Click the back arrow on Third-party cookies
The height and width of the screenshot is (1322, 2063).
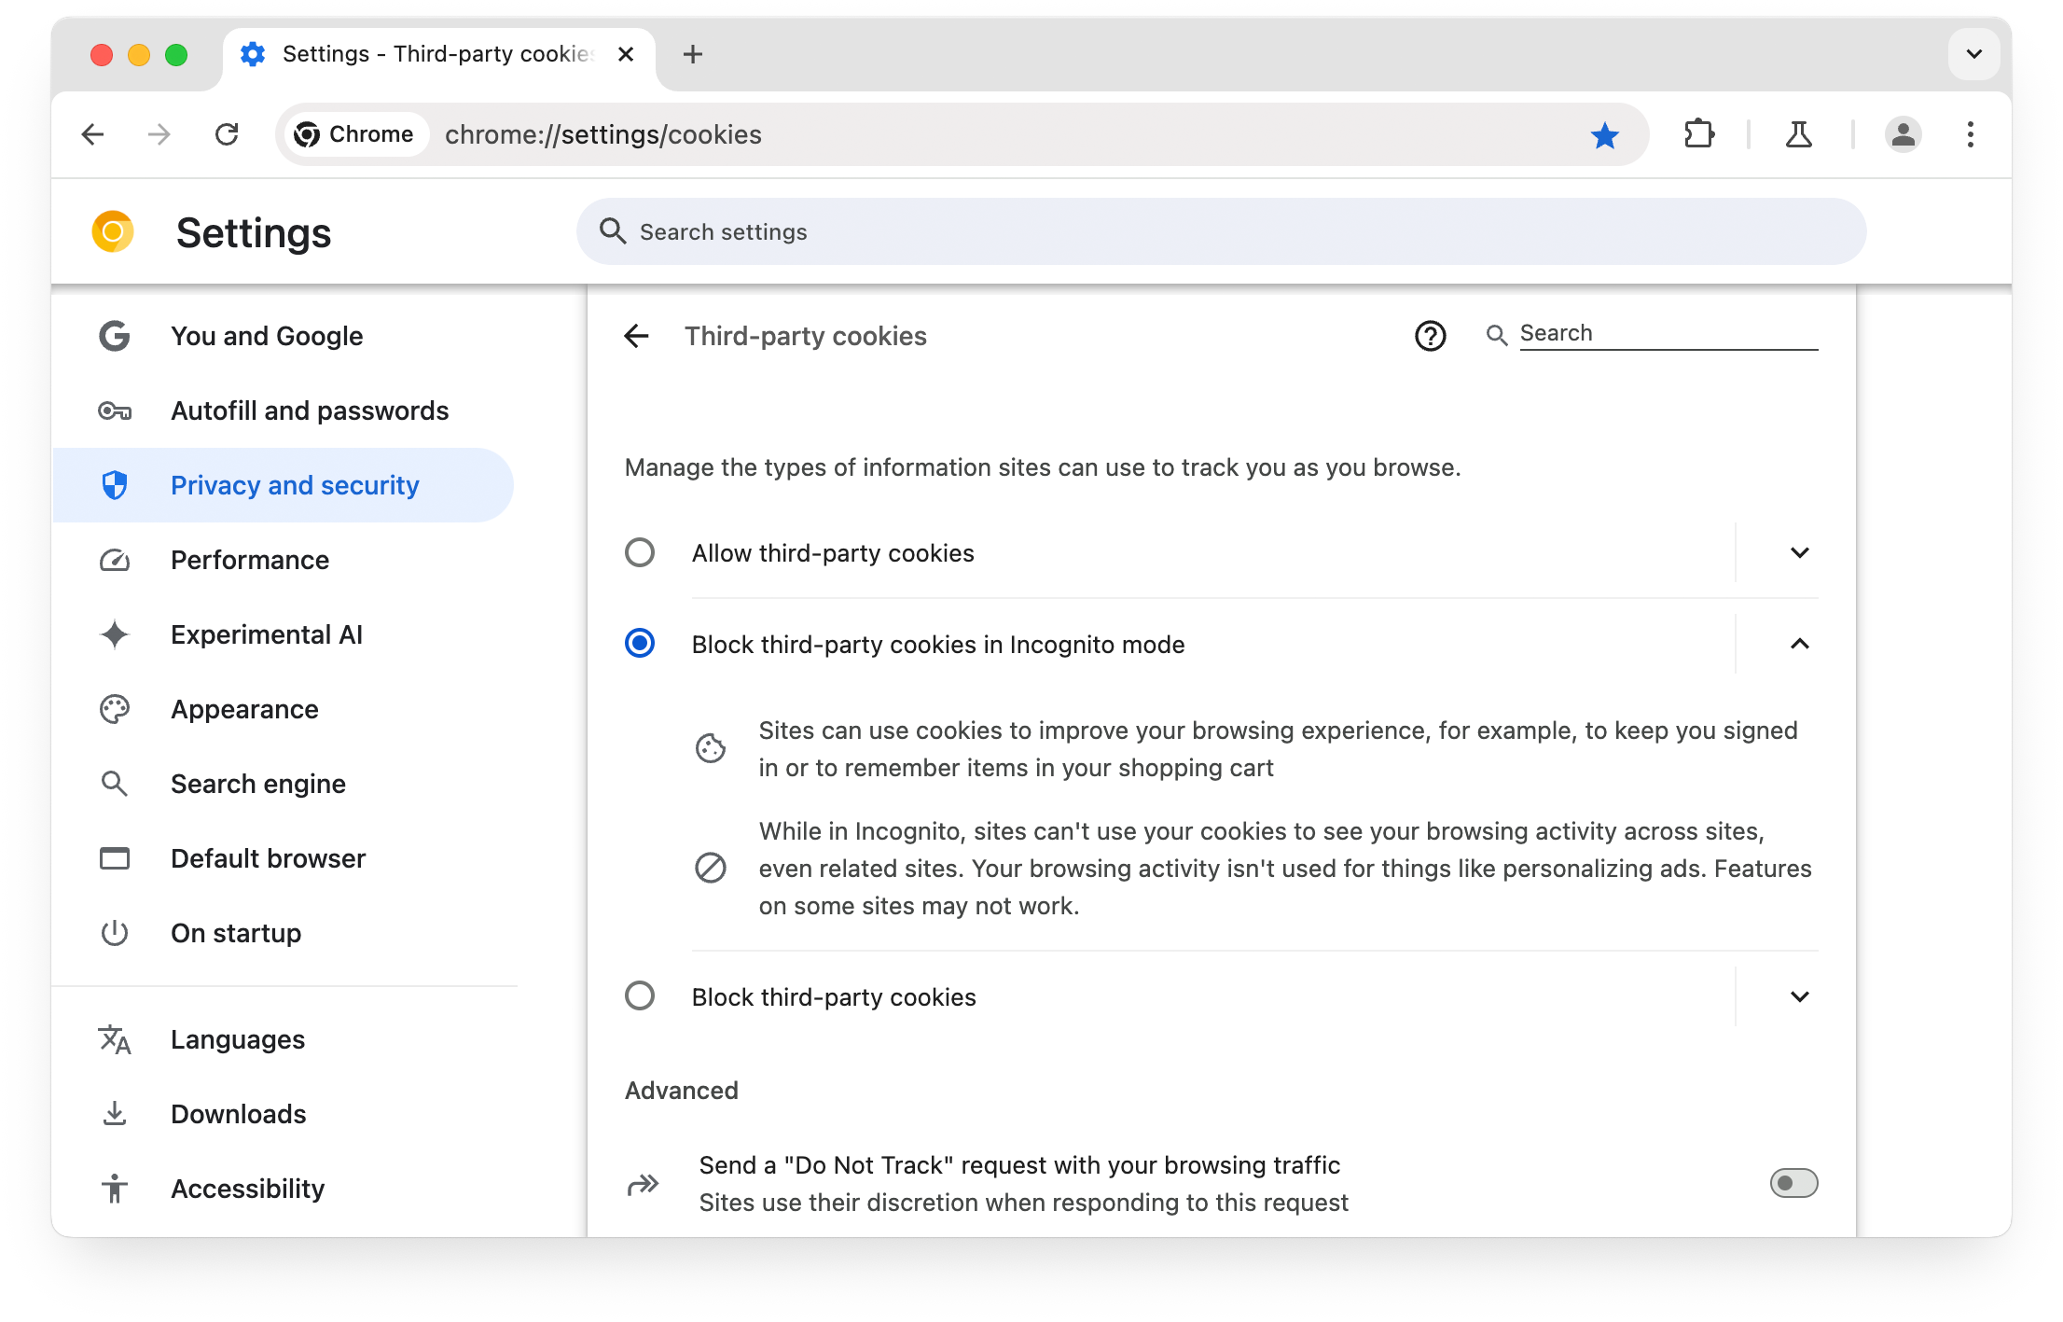pyautogui.click(x=638, y=334)
